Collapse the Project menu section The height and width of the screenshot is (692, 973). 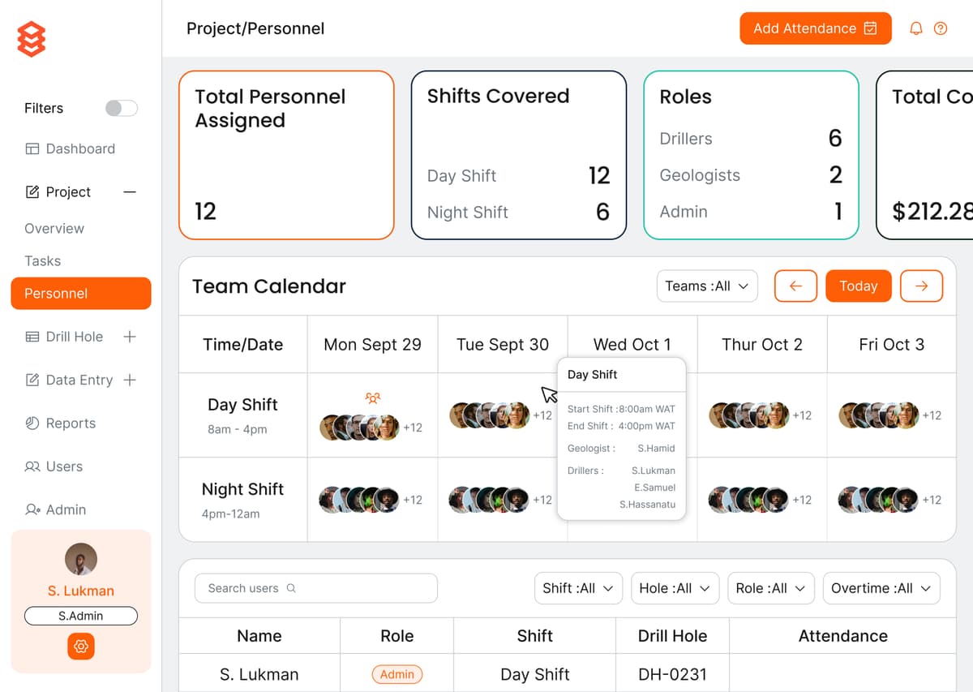click(x=129, y=192)
